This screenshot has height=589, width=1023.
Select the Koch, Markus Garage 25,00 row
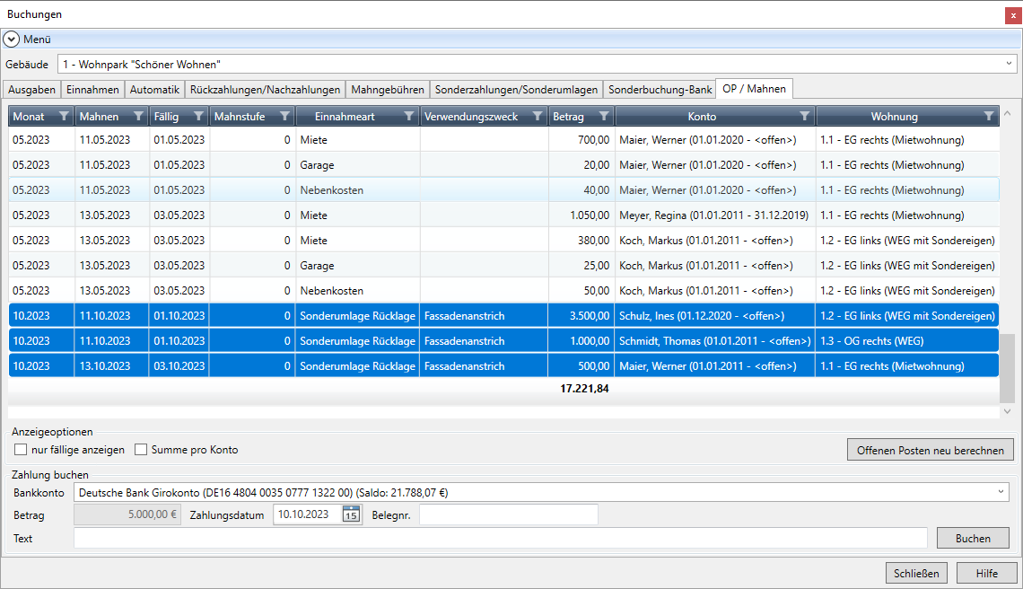pos(503,266)
